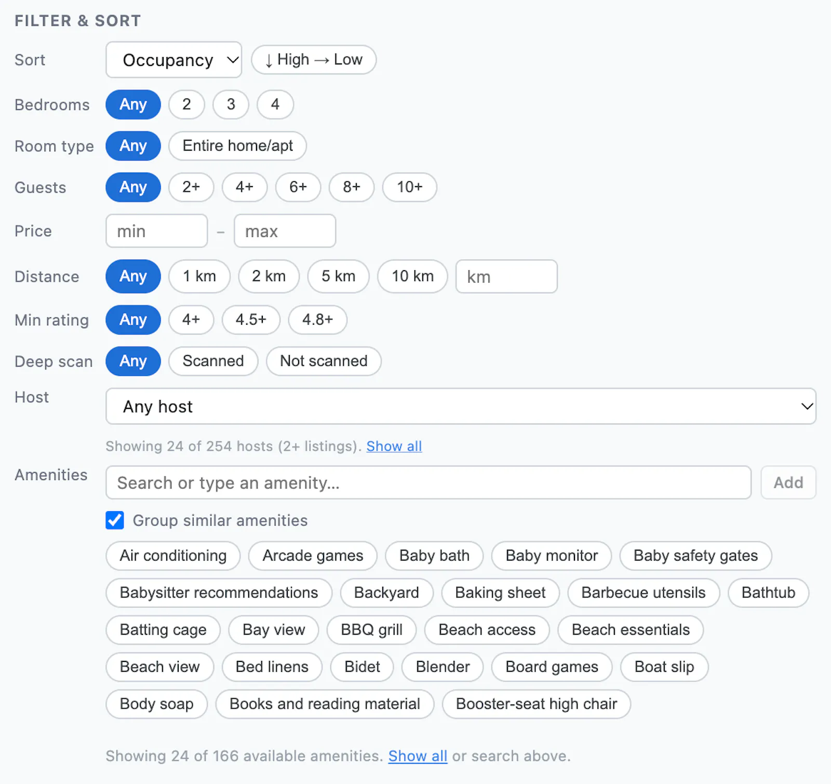Select the Beach essentials amenity
Viewport: 831px width, 784px height.
coord(631,630)
